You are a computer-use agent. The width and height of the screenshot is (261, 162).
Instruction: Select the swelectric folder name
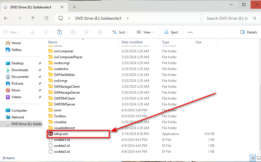pyautogui.click(x=61, y=69)
